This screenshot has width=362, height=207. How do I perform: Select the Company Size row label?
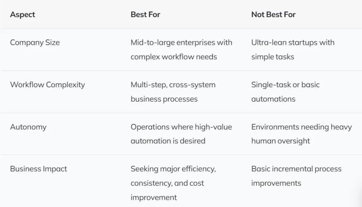(x=35, y=42)
